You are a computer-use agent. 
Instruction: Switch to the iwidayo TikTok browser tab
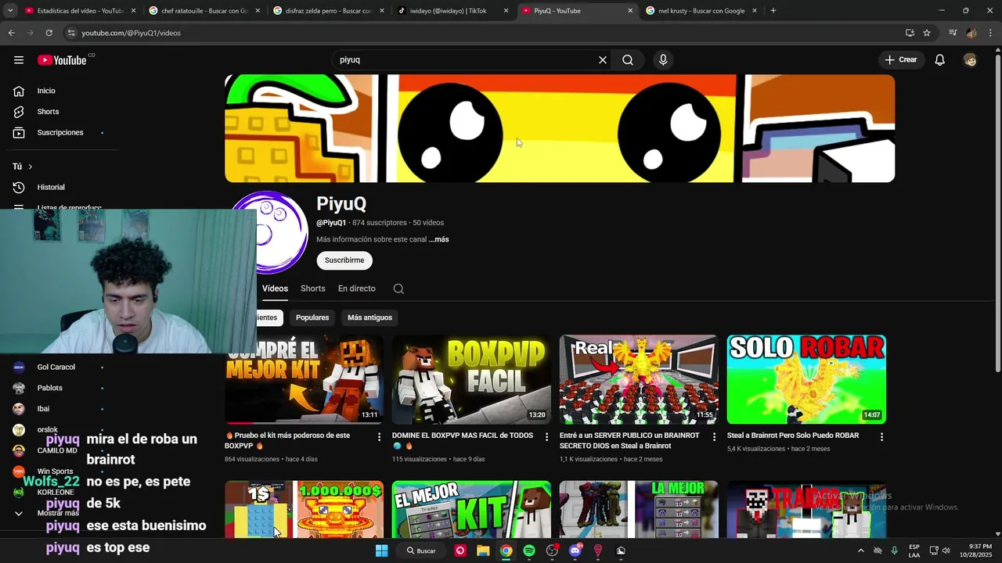pos(452,11)
